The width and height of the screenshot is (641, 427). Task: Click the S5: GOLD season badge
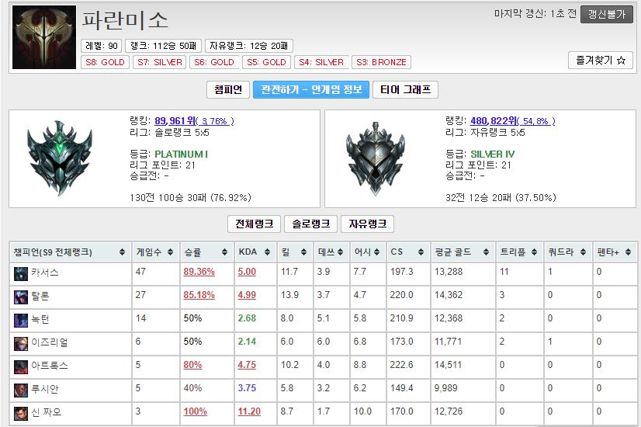266,62
